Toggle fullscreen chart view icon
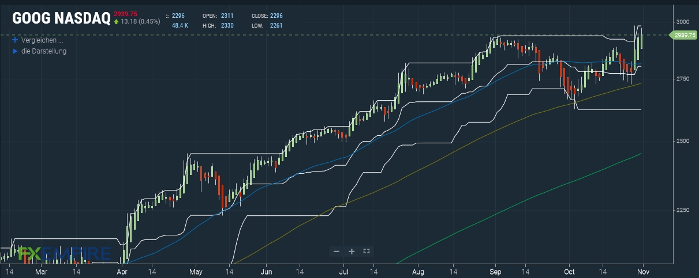The width and height of the screenshot is (699, 278). click(x=366, y=252)
